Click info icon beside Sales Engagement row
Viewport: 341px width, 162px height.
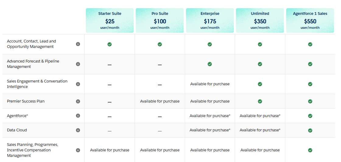coord(78,84)
